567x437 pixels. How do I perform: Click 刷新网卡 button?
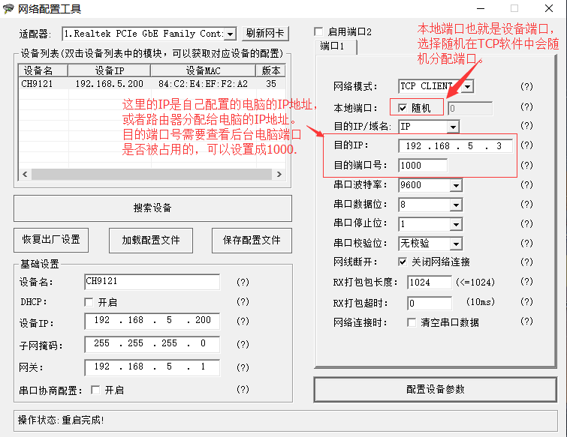click(265, 34)
